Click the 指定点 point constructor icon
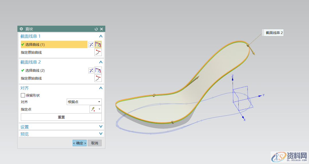The image size is (309, 164). click(93, 109)
